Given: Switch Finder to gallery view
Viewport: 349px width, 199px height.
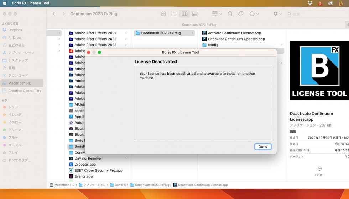Looking at the screenshot, I should [195, 14].
